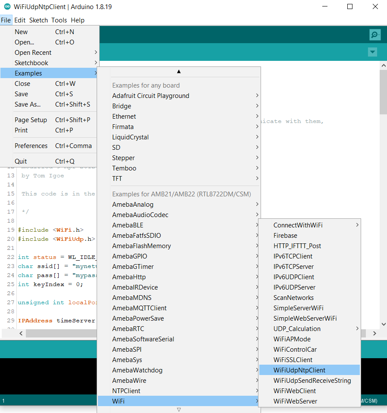The image size is (387, 413).
Task: Expand the AmebaAnalog examples
Action: click(179, 205)
